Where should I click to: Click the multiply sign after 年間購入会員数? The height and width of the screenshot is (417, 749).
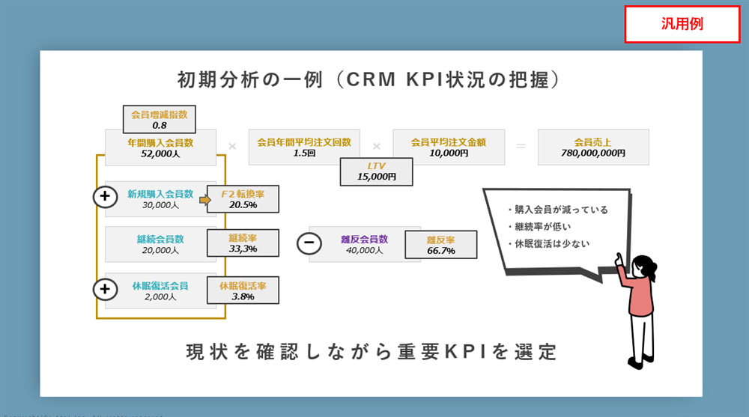pyautogui.click(x=232, y=146)
